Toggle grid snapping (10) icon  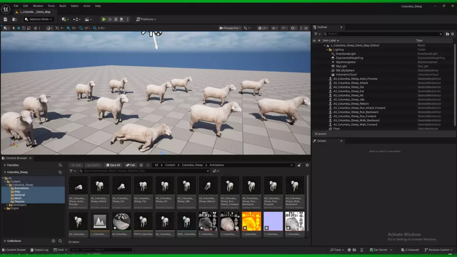[x=69, y=28]
